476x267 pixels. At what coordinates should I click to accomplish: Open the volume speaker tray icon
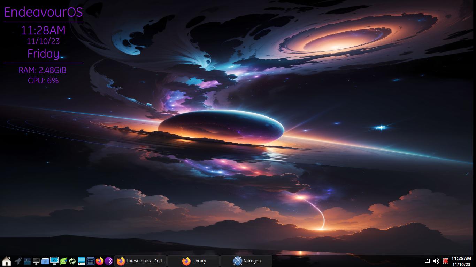pyautogui.click(x=436, y=261)
